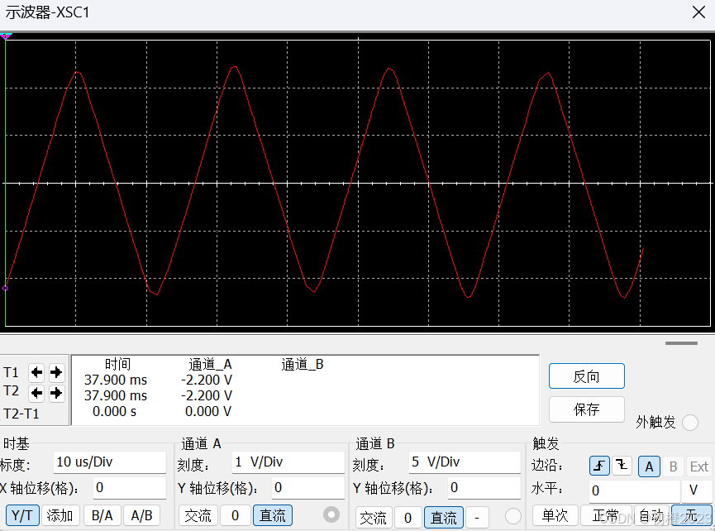Toggle Channel A radio indicator
This screenshot has width=715, height=531.
[x=331, y=515]
